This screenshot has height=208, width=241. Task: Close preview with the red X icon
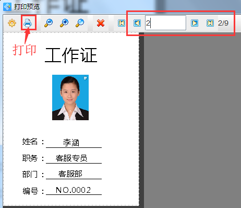[x=101, y=23]
